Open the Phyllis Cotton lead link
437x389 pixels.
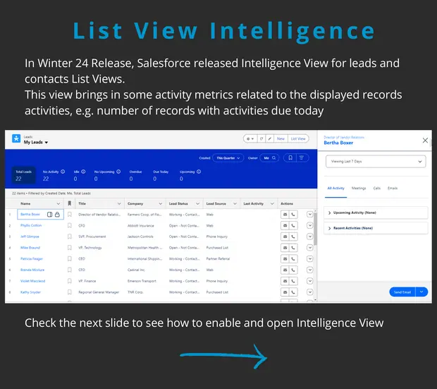[x=31, y=225]
